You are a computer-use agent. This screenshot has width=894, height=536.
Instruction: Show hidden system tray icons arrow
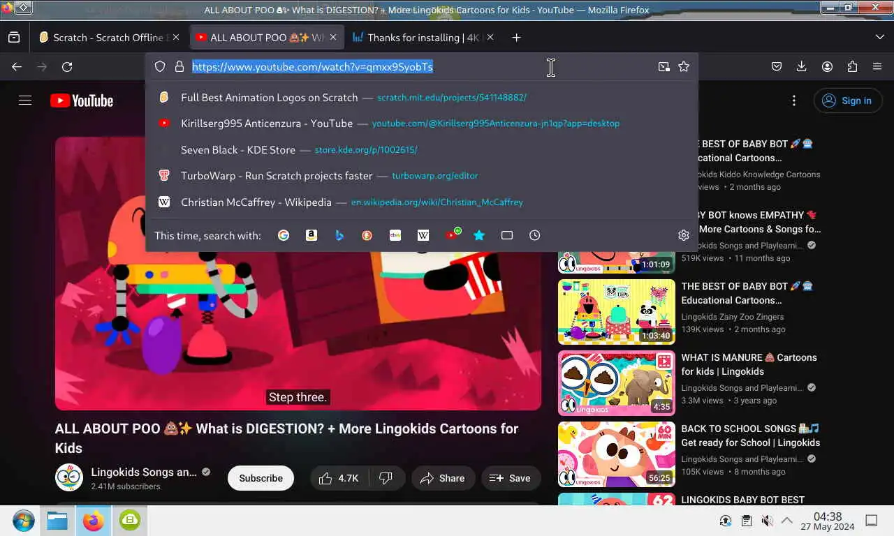[x=787, y=521]
